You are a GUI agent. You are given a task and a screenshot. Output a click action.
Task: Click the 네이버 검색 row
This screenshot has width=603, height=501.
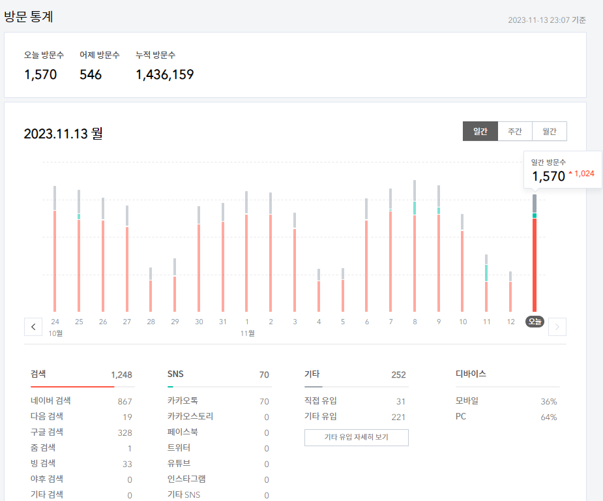(81, 401)
